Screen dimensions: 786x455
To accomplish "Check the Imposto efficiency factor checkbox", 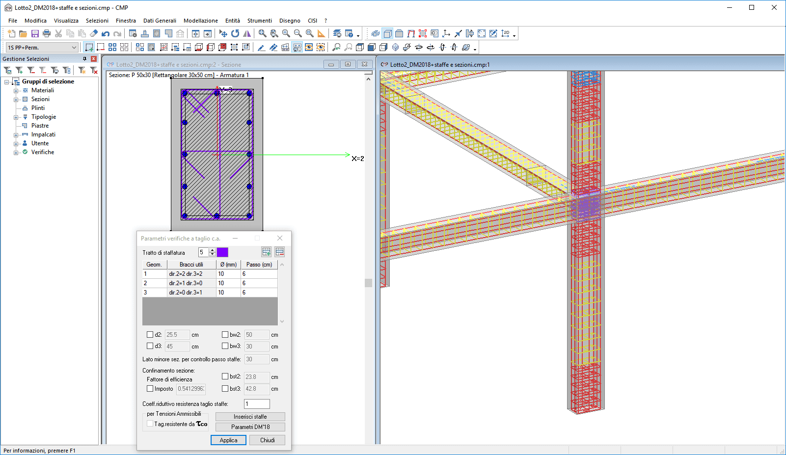I will (150, 389).
